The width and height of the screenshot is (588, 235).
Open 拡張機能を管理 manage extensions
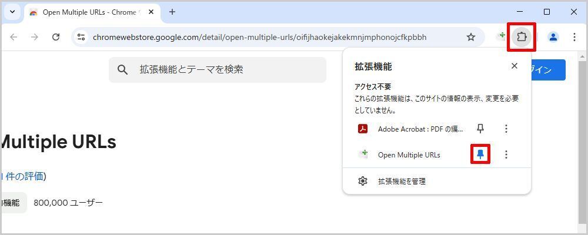point(437,182)
